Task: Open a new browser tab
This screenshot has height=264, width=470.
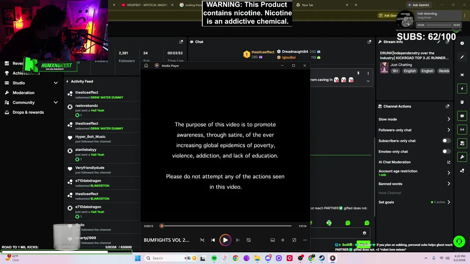Action: tap(356, 5)
